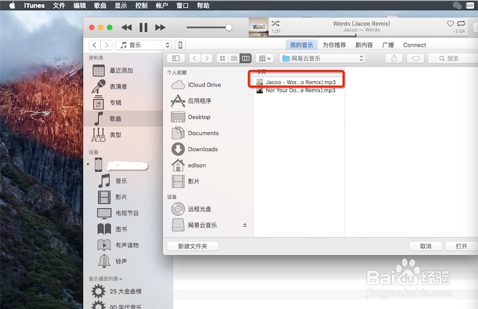Viewport: 478px width, 309px height.
Task: Open the 网易云音乐 folder path dropdown
Action: (322, 58)
